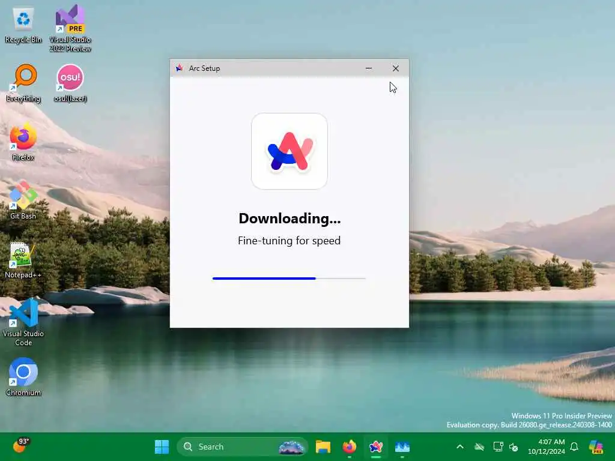Select the osu!(lazer) desktop icon
Image resolution: width=615 pixels, height=461 pixels.
coord(70,83)
